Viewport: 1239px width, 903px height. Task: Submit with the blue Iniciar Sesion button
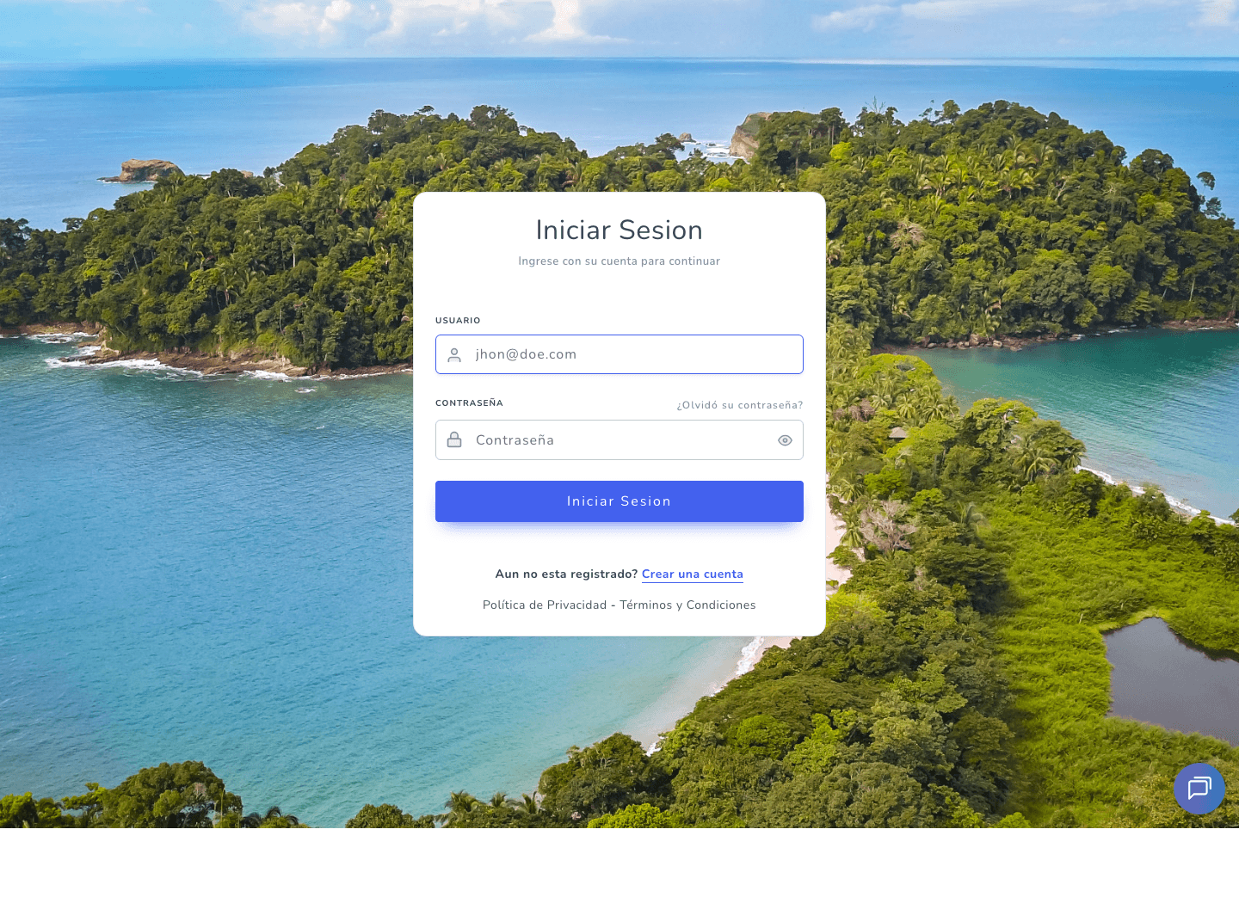point(619,501)
